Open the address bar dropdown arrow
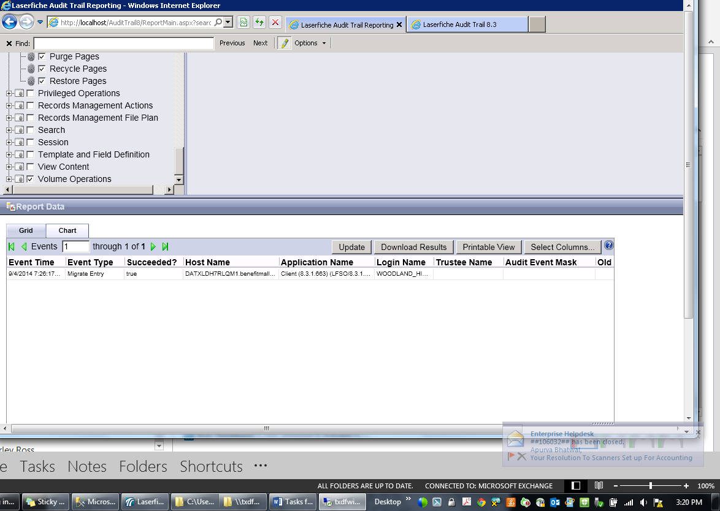 (228, 22)
